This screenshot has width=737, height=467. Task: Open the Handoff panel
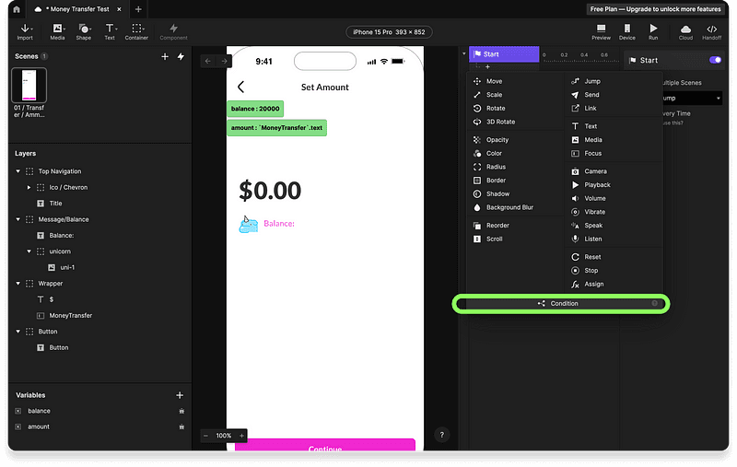click(711, 32)
